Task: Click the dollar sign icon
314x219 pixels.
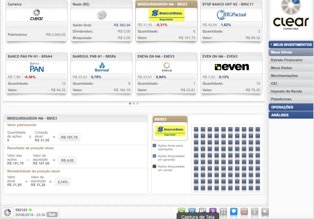Action: coord(255,211)
